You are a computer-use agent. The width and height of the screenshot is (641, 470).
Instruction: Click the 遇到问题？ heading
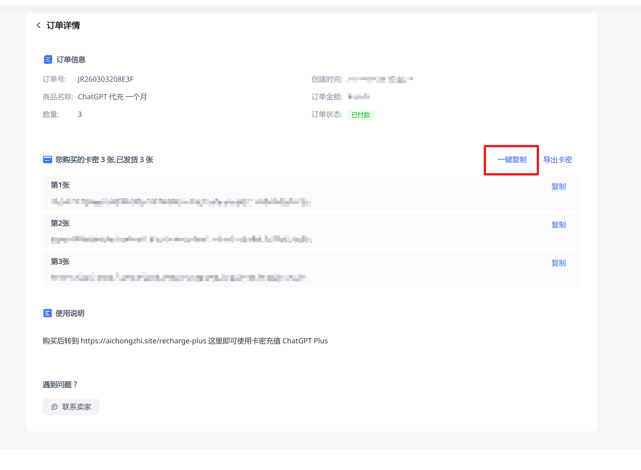point(60,385)
